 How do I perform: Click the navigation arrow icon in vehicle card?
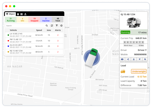(139, 59)
